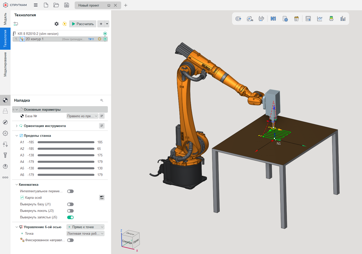The width and height of the screenshot is (362, 254).
Task: Select KR 8 R2010-2 robot tree item
Action: (x=38, y=34)
